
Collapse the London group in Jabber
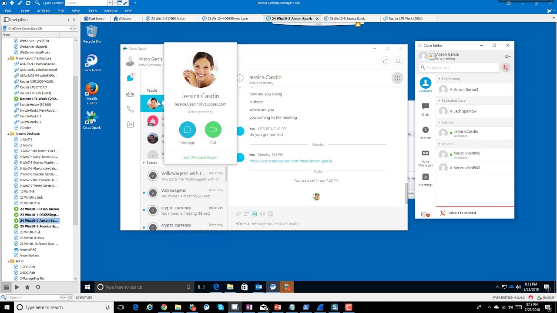439,144
